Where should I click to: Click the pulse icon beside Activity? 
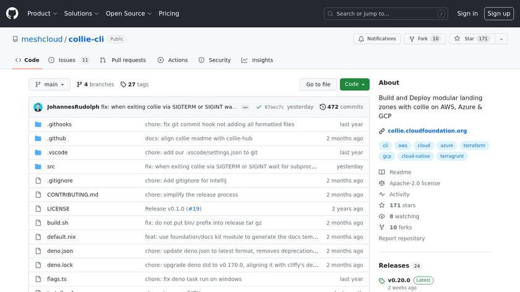(382, 194)
